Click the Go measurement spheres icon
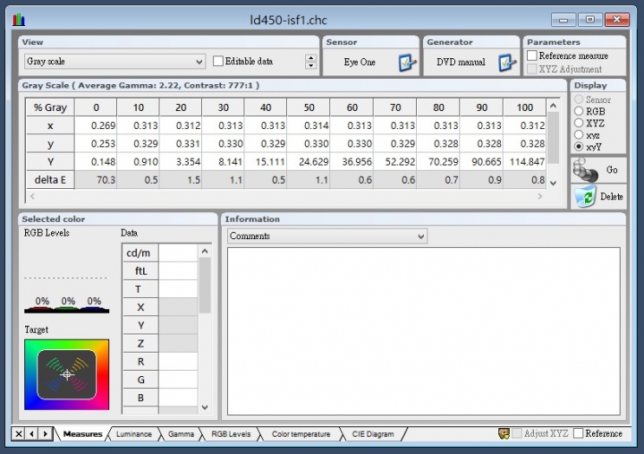This screenshot has height=454, width=644. (585, 170)
